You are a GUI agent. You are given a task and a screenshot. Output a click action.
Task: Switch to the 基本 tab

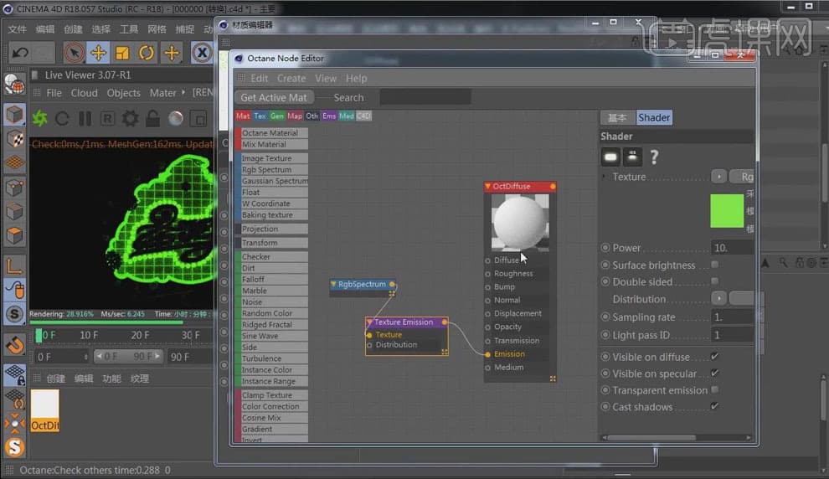[x=617, y=117]
